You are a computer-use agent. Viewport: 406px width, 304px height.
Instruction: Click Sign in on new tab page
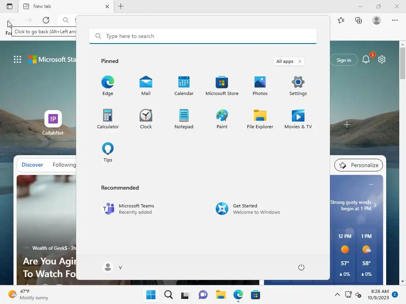(344, 60)
